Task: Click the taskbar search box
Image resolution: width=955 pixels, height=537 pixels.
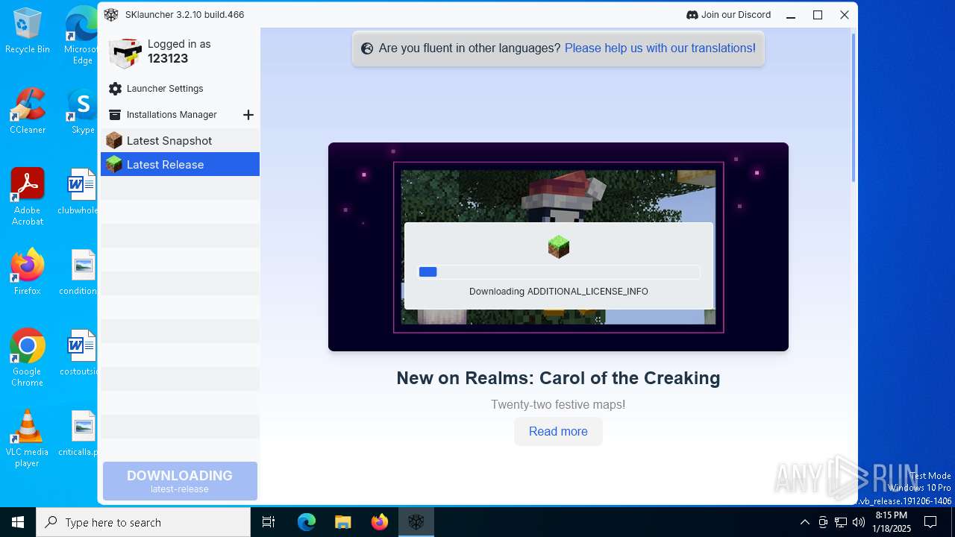Action: pyautogui.click(x=143, y=522)
